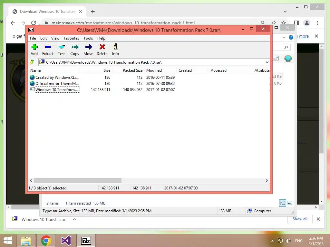Expand Explorer ribbon chevron
330x247 pixels.
tap(284, 37)
